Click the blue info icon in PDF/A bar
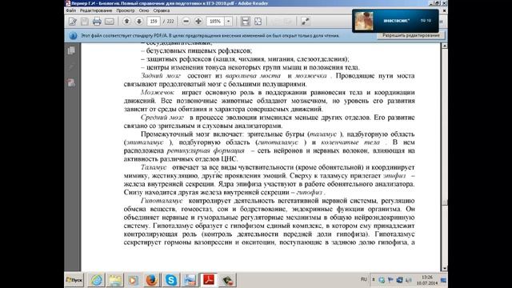This screenshot has width=512, height=288. [x=73, y=35]
